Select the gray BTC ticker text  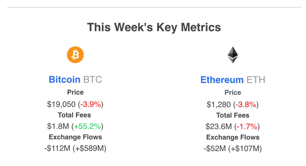pos(93,80)
